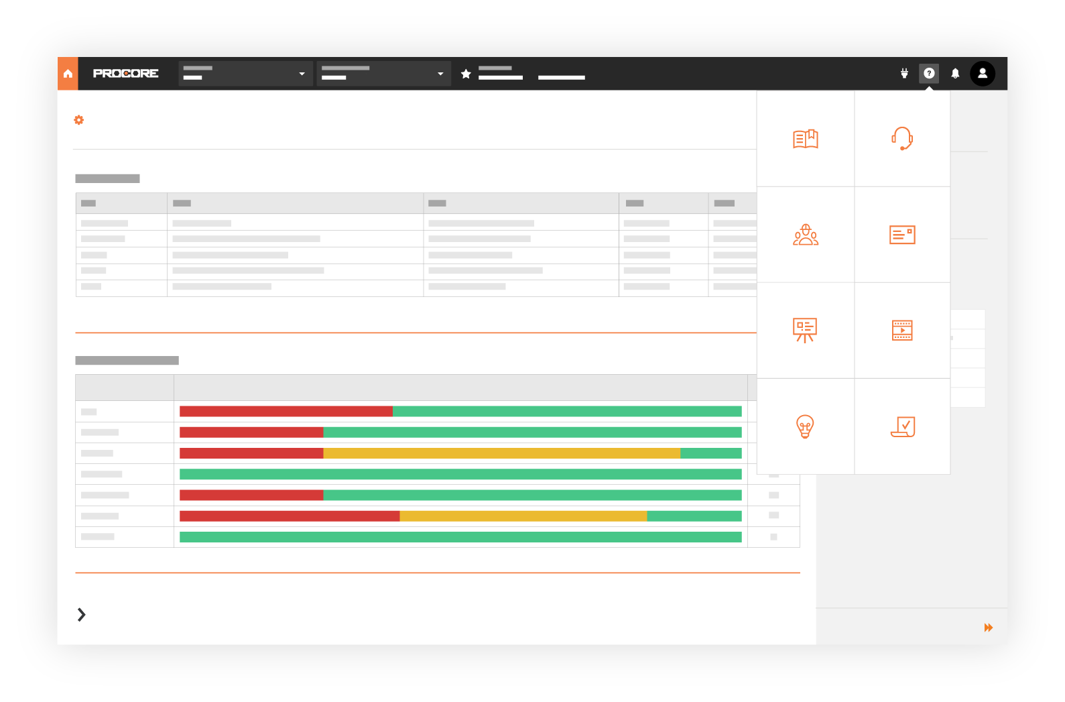Collapse sidebar with orange double arrow
The image size is (1065, 702).
[x=988, y=628]
